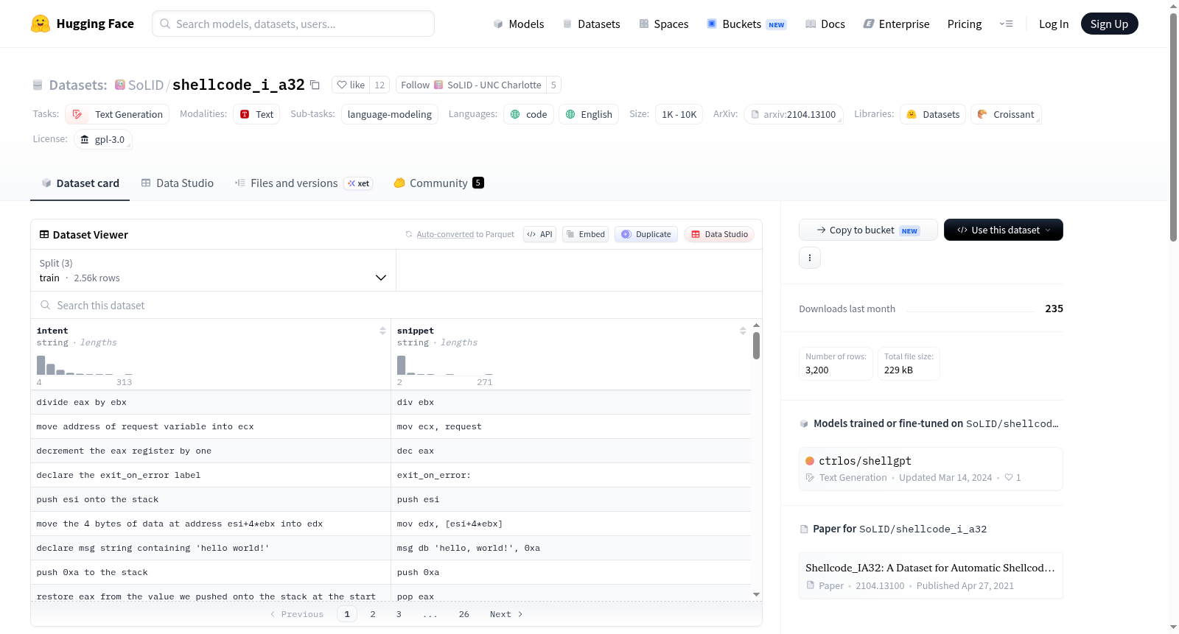The height and width of the screenshot is (634, 1179).
Task: Open the navigation overflow menu icon
Action: 1006,24
